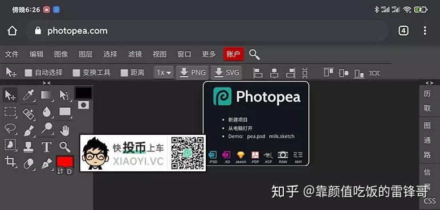Open the 文件 menu
440x210 pixels.
click(x=12, y=54)
